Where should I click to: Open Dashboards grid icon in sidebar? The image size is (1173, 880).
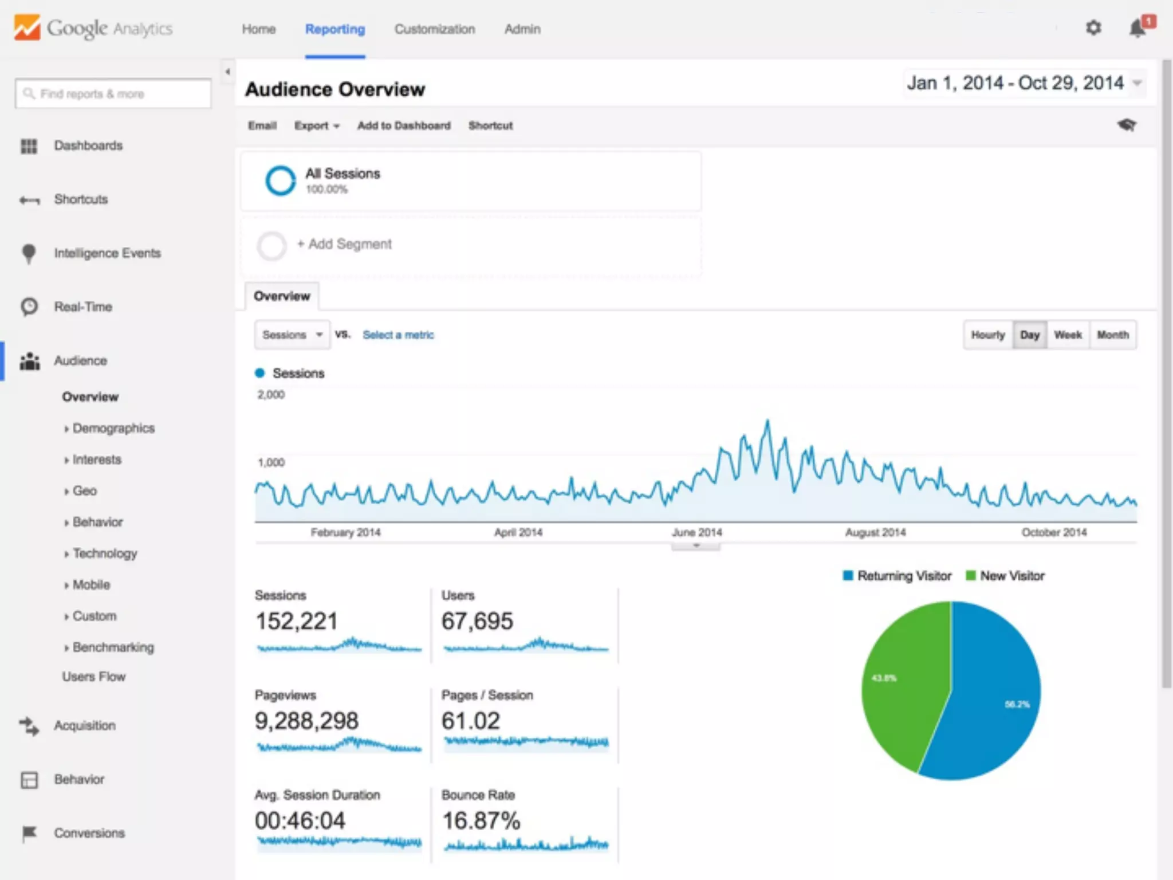click(x=29, y=146)
